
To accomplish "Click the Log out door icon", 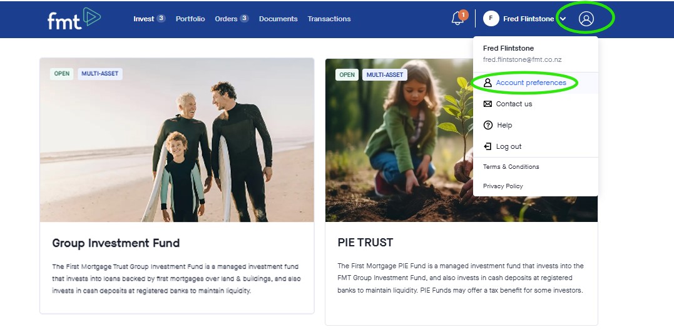I will point(488,146).
